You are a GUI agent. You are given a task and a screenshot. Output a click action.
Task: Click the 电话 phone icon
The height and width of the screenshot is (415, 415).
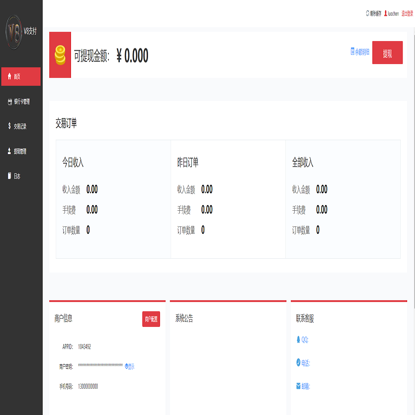pos(298,362)
